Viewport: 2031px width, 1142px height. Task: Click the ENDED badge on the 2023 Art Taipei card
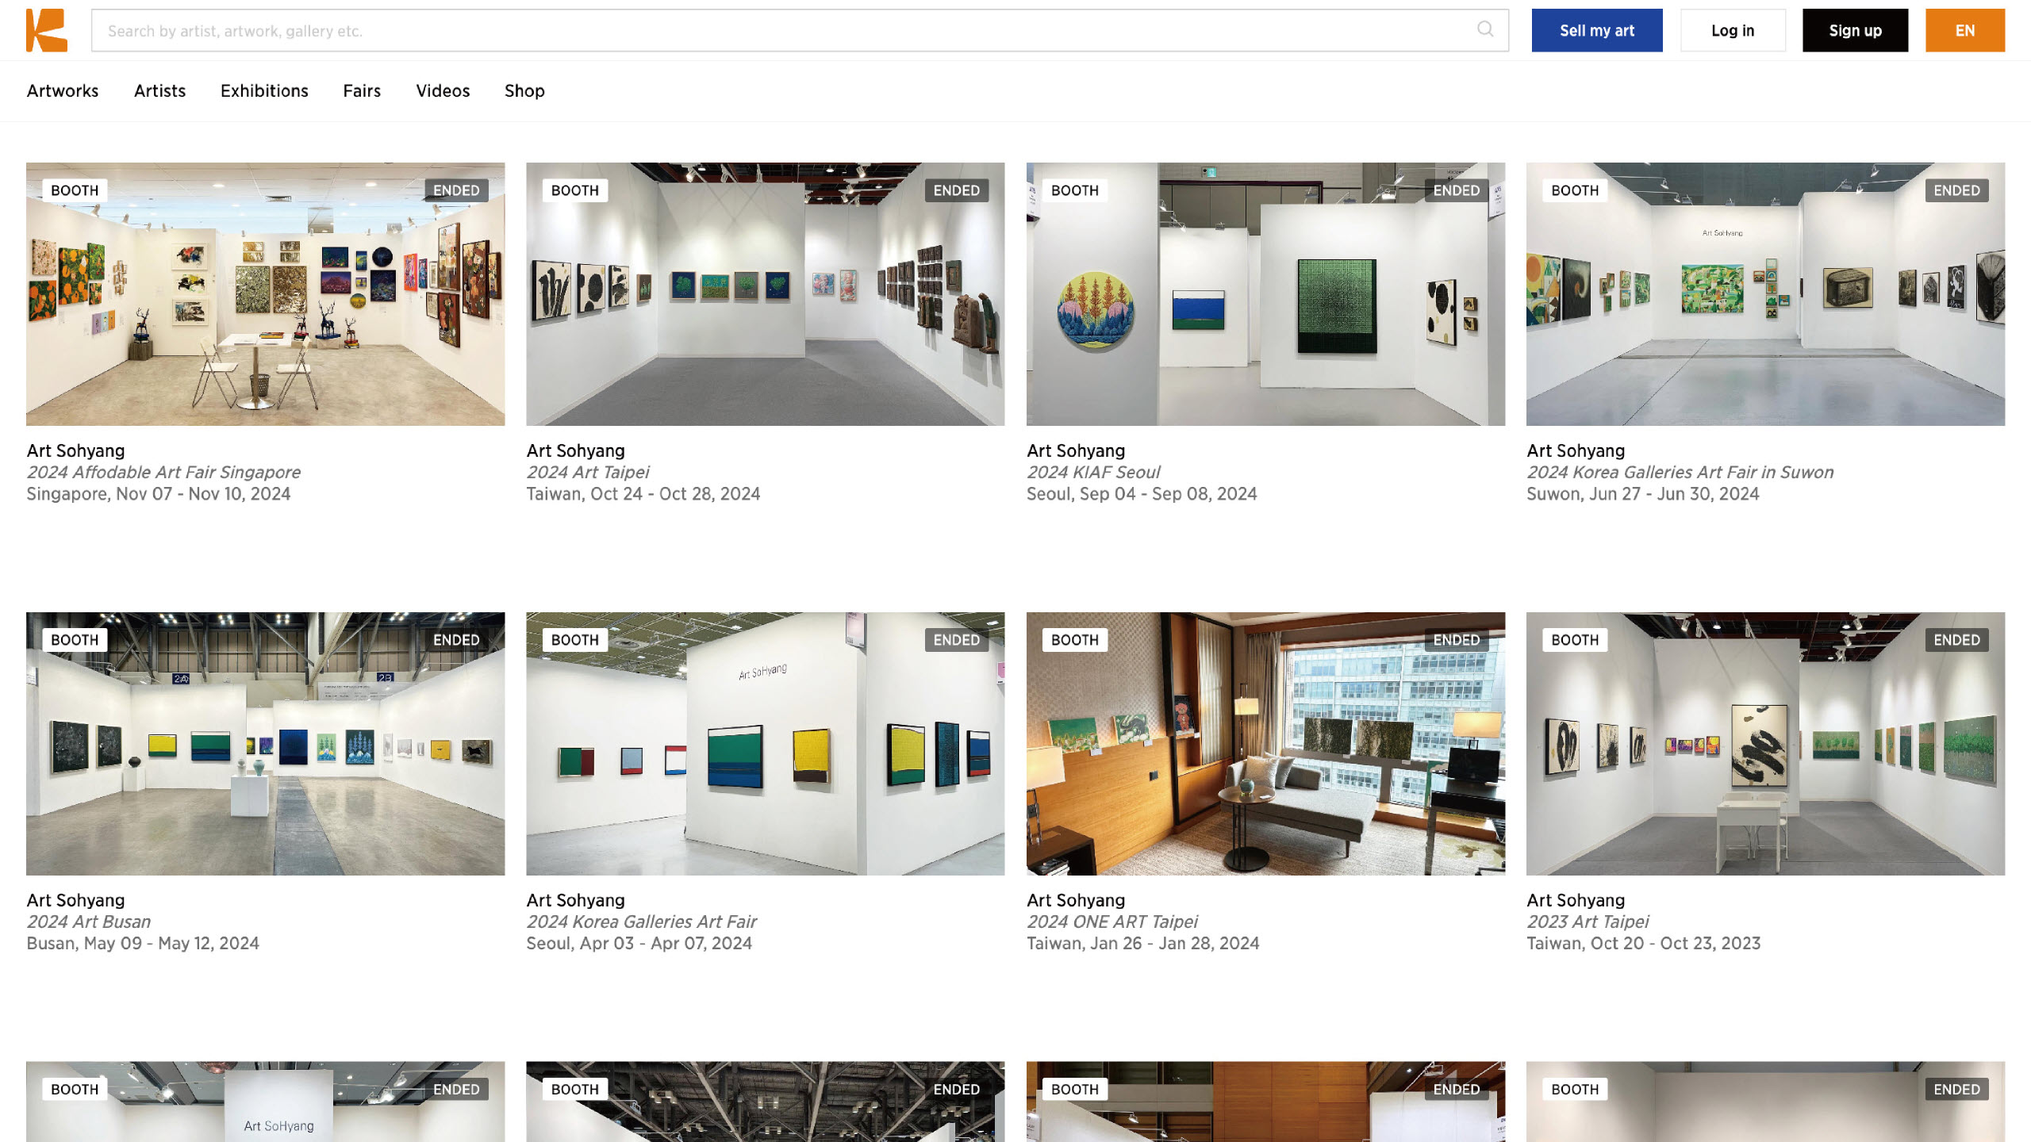pos(1956,640)
